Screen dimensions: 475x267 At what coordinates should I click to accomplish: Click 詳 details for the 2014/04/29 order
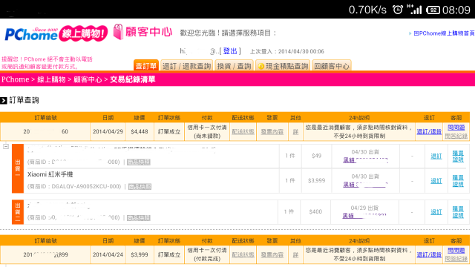[x=295, y=132]
